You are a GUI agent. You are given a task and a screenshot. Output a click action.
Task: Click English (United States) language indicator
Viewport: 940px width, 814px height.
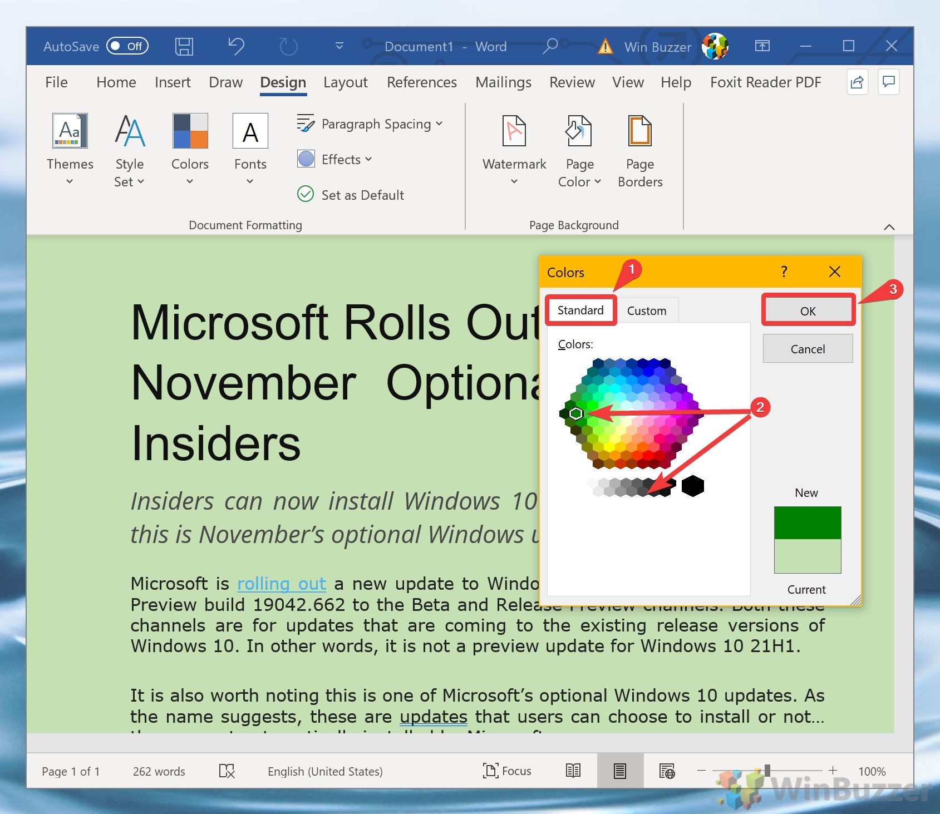(x=326, y=771)
